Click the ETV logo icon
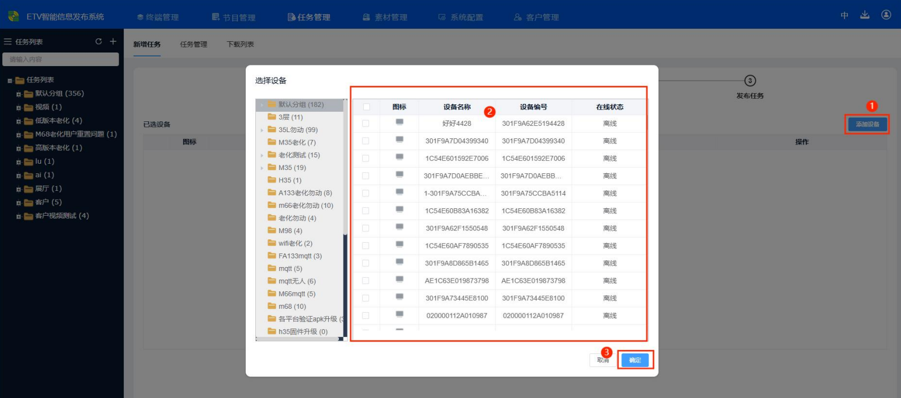This screenshot has width=901, height=398. [x=14, y=16]
